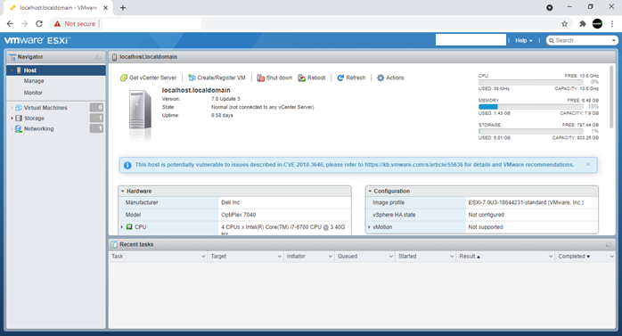Open the Started column dropdown
This screenshot has height=336, width=622.
click(x=452, y=257)
